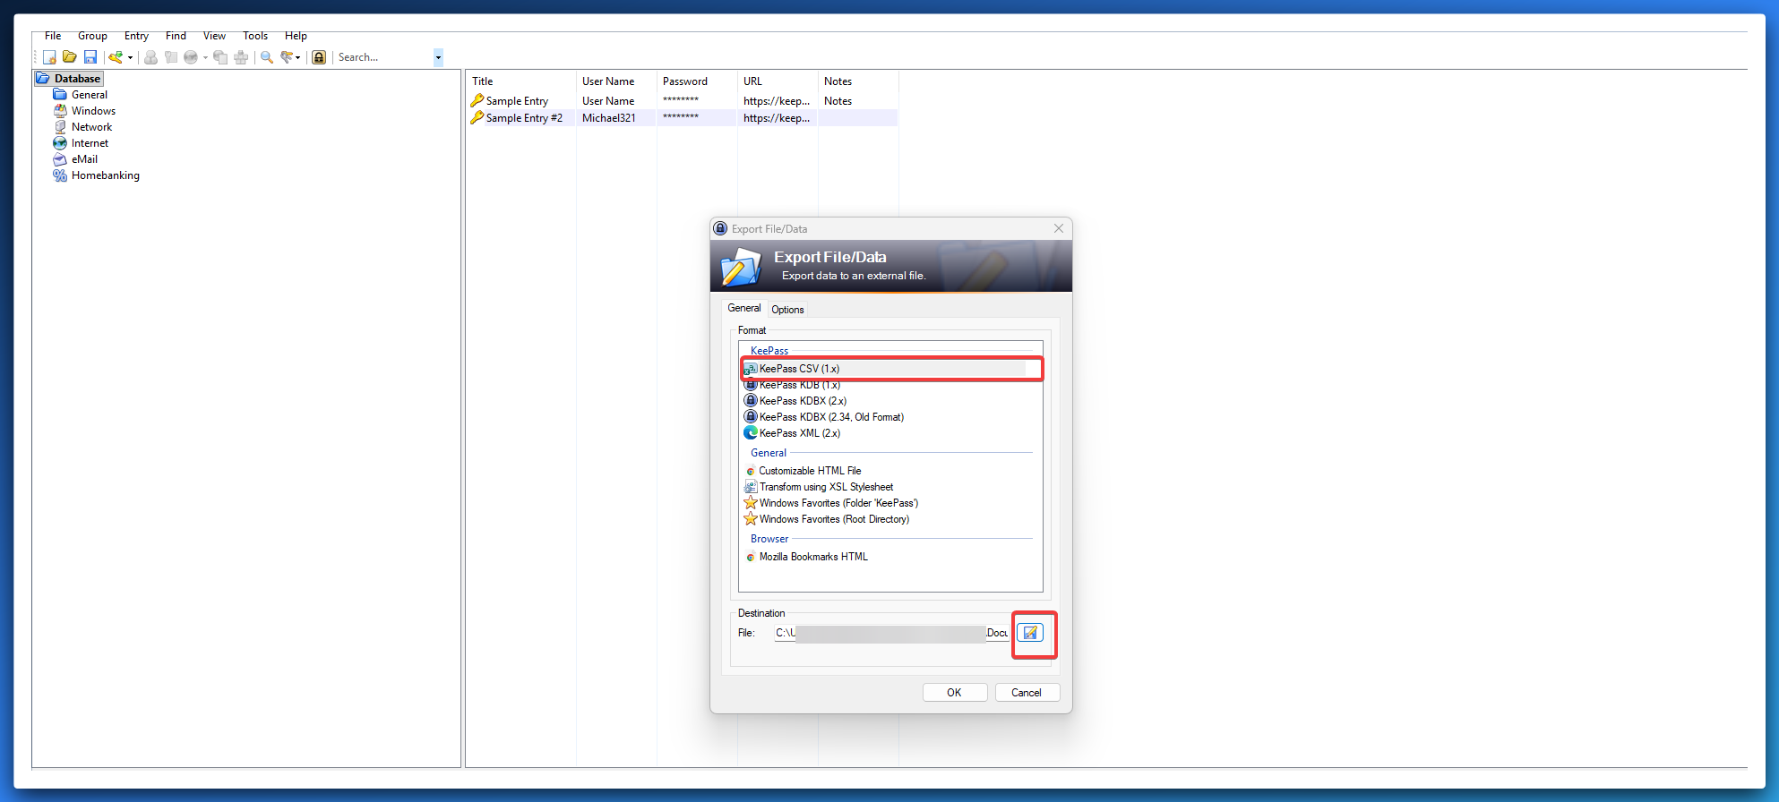Viewport: 1779px width, 802px height.
Task: Click the destination File path field
Action: tap(890, 633)
